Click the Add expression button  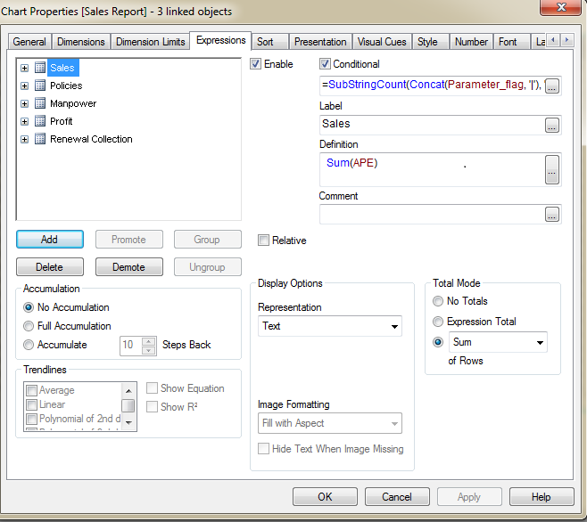pos(50,239)
